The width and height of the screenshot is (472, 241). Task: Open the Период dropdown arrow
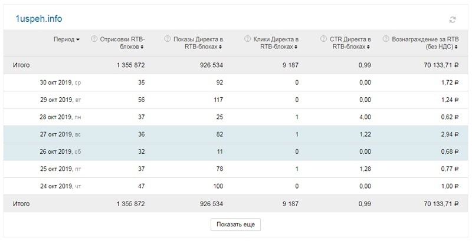click(78, 39)
